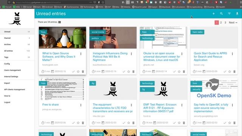Mark the LTE FDD equipment entry as read

[x=124, y=123]
